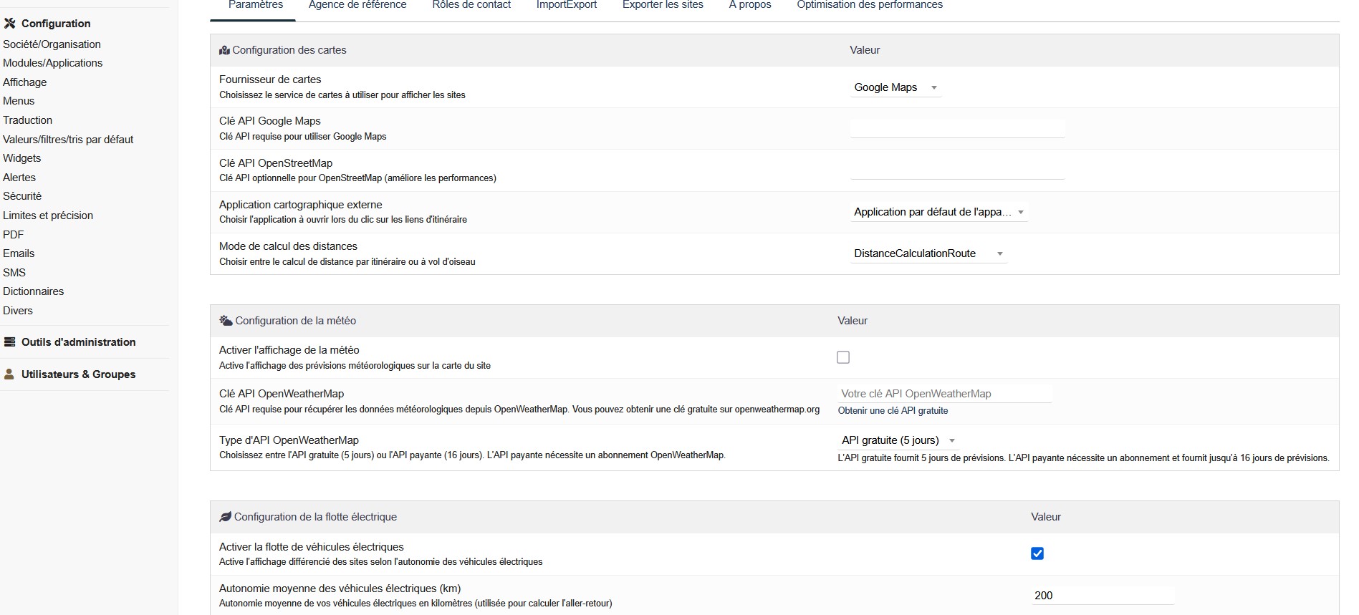Click the leaf icon beside Configuration de la flotte électrique
Image resolution: width=1359 pixels, height=615 pixels.
coord(225,517)
